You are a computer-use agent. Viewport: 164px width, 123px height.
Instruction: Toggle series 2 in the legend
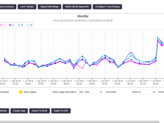point(11,25)
